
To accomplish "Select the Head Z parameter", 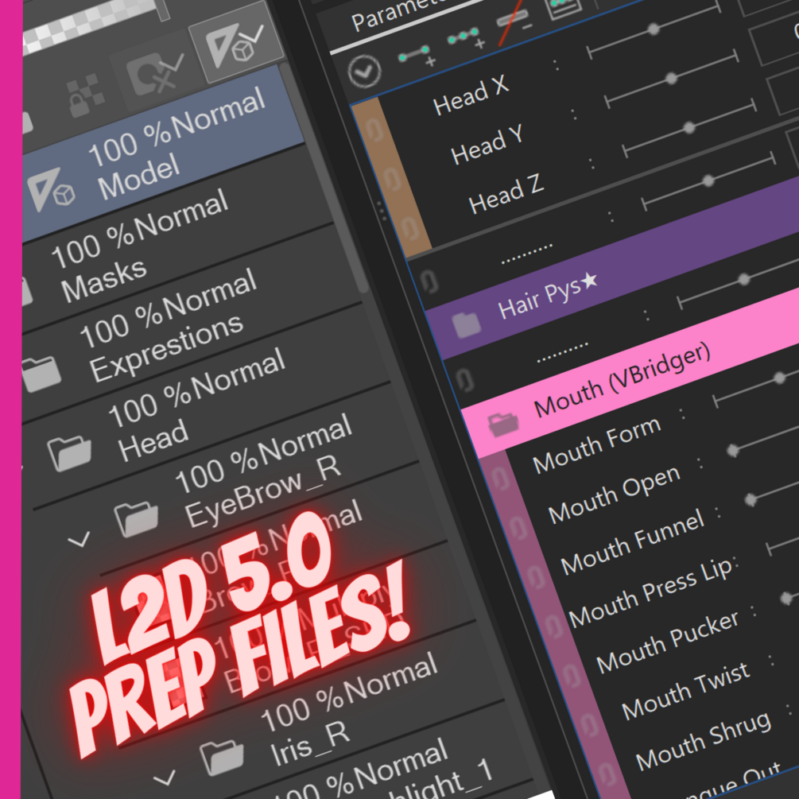I will (x=506, y=195).
